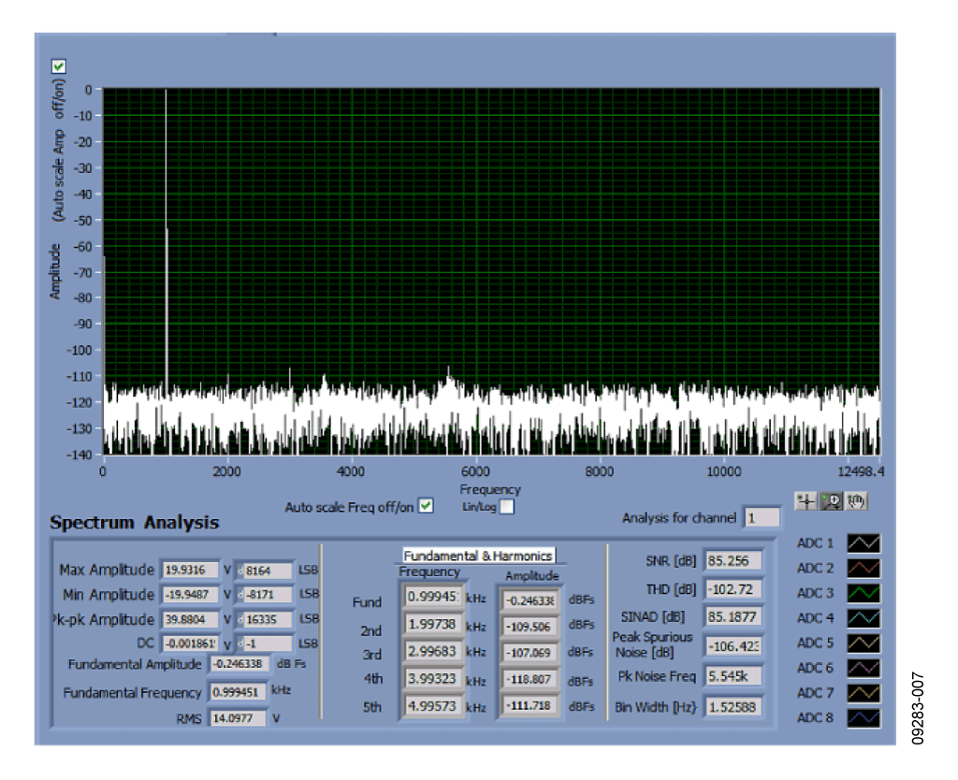Click the Max Amplitude volts field
Viewport: 958px width, 780px height.
tap(190, 570)
